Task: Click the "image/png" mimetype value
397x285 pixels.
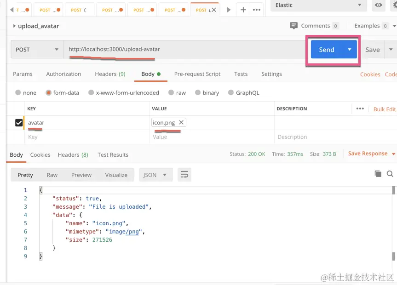Action: [x=124, y=232]
